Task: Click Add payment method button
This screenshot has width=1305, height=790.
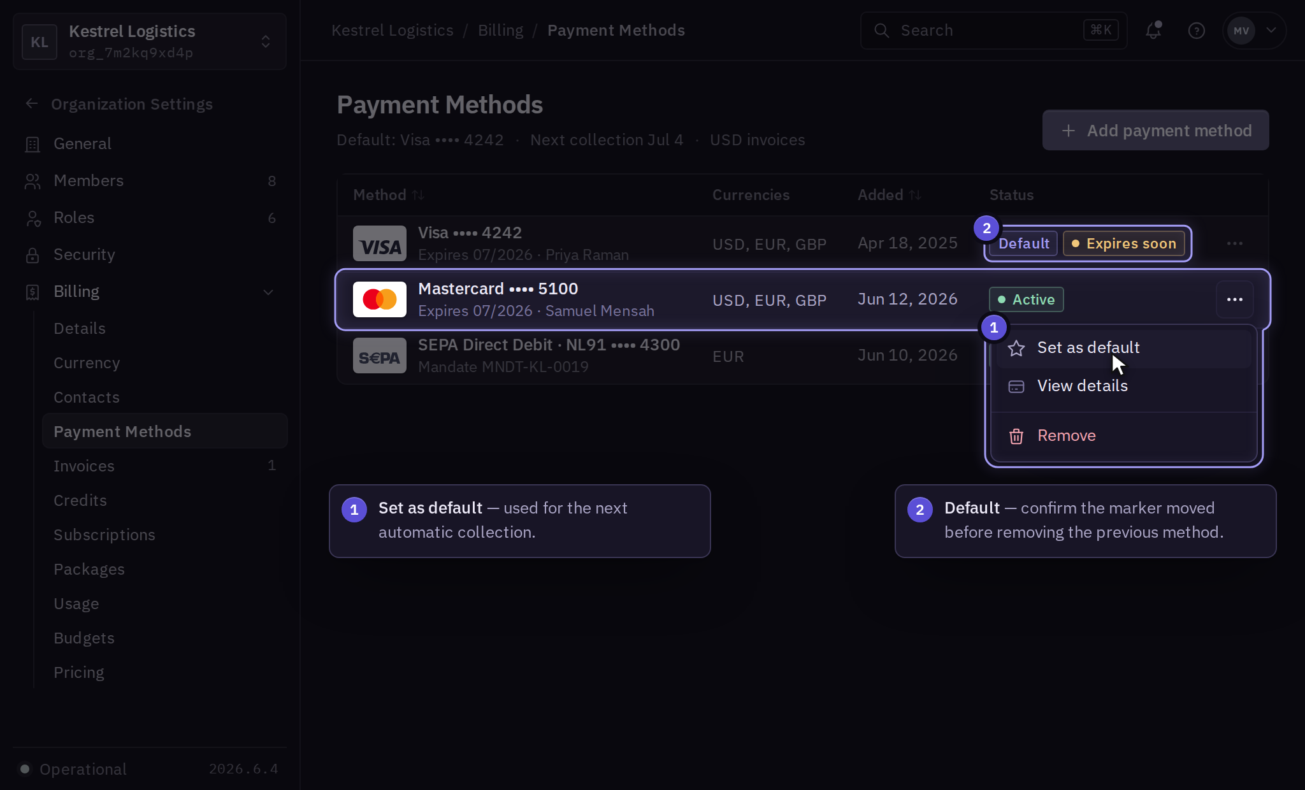Action: click(x=1156, y=130)
